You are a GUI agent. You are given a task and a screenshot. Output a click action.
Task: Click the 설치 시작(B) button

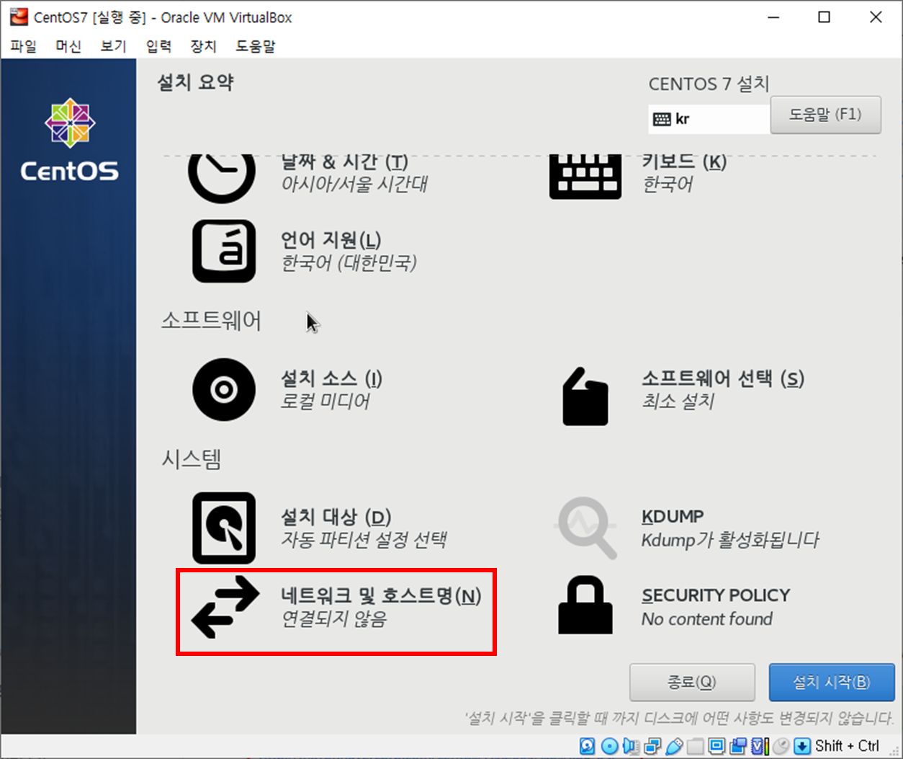point(832,682)
